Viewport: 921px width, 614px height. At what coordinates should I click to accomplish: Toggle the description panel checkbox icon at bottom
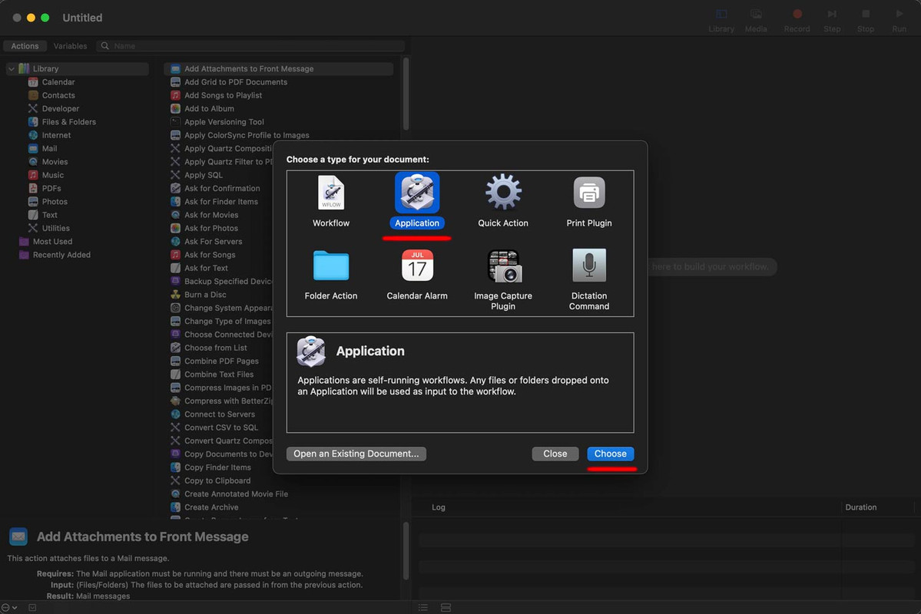point(32,608)
